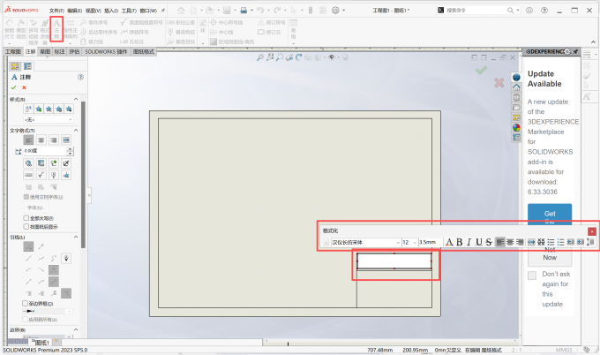Open the note panel help icon
Image resolution: width=600 pixels, height=355 pixels.
tap(80, 77)
